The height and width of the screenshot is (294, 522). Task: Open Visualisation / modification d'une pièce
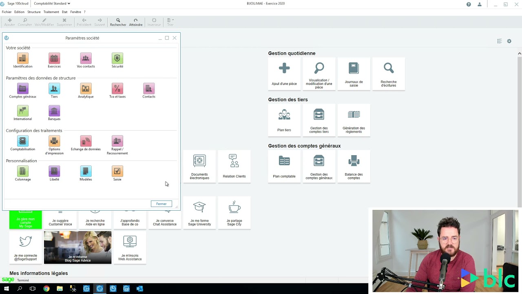pos(319,73)
